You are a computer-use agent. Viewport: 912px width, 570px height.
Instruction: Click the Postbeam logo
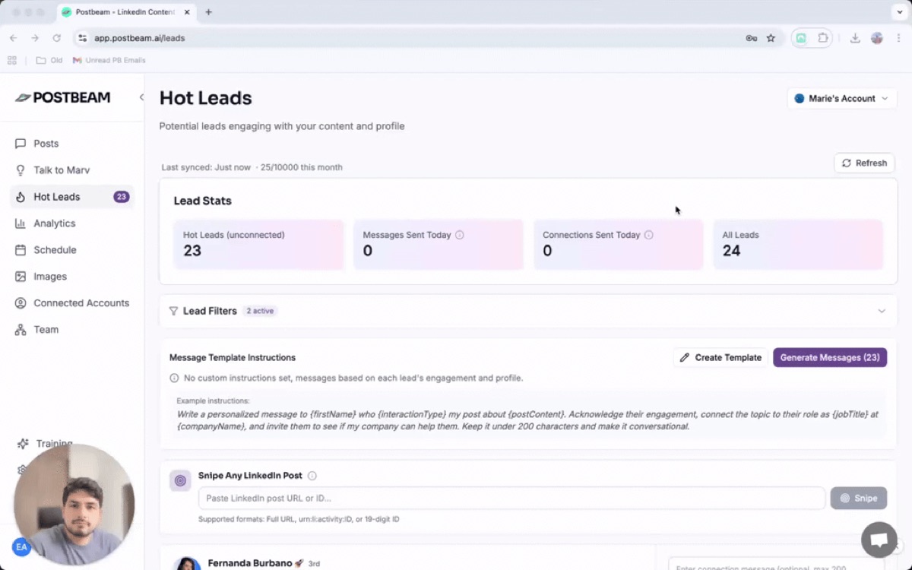(63, 97)
